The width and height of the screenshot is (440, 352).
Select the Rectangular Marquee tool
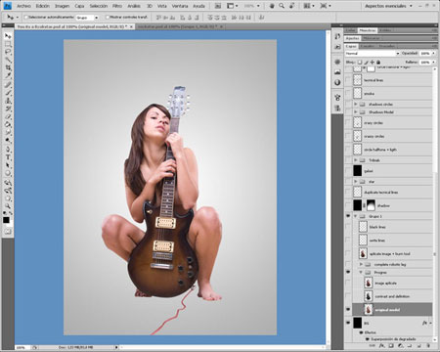[8, 44]
